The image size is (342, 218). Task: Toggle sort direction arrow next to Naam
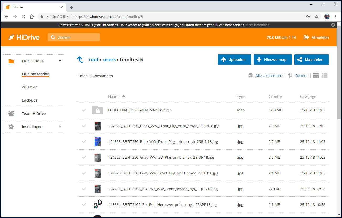click(124, 96)
